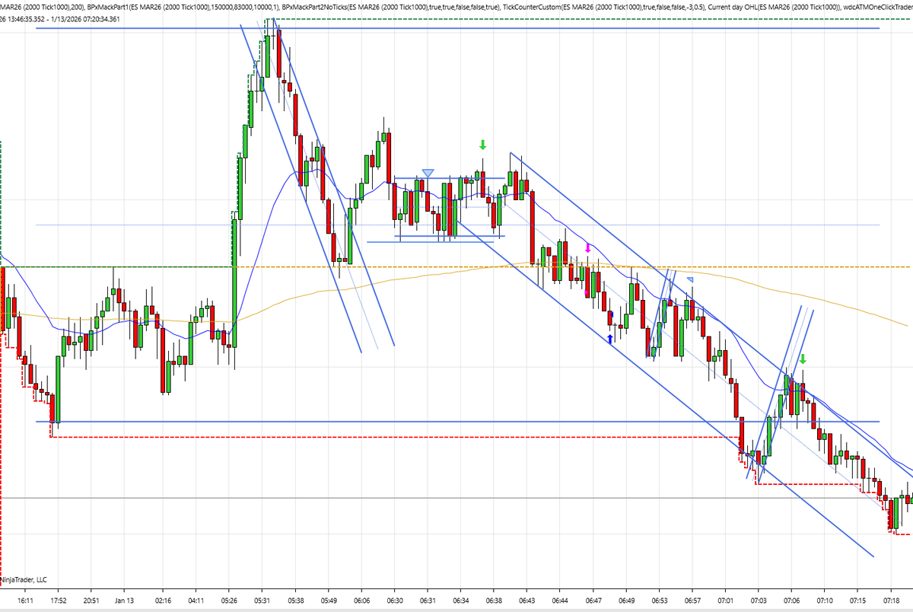
Task: Click the 07:03 time axis label
Action: point(759,601)
